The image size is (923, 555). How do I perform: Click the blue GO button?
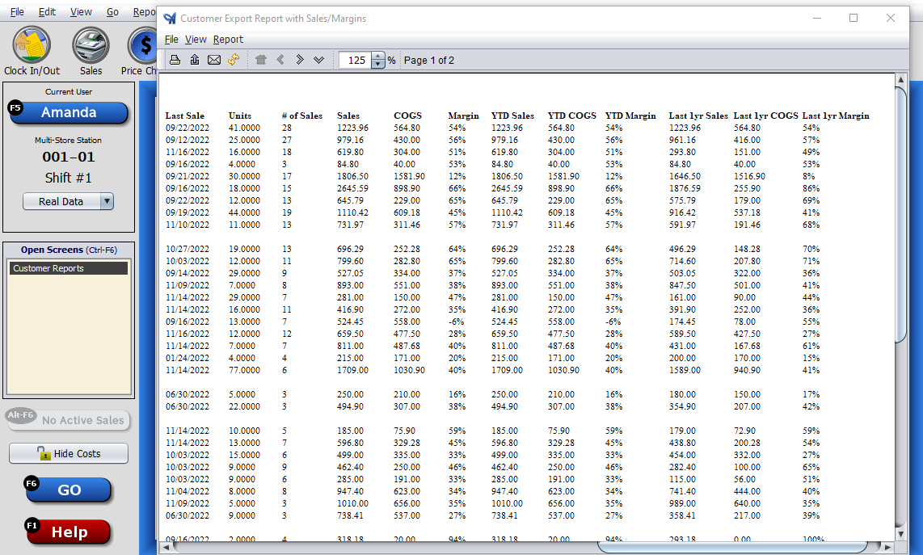click(x=68, y=490)
